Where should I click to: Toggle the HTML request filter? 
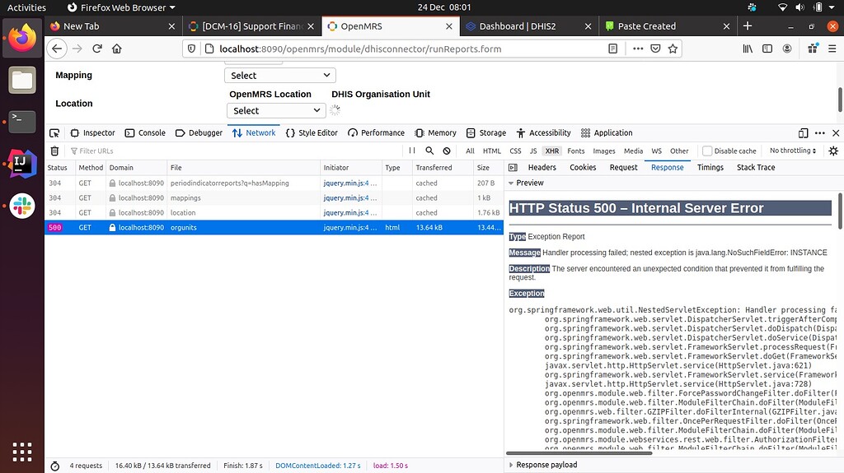tap(491, 151)
